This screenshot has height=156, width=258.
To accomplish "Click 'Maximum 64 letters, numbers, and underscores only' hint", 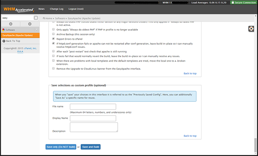I will (100, 112).
